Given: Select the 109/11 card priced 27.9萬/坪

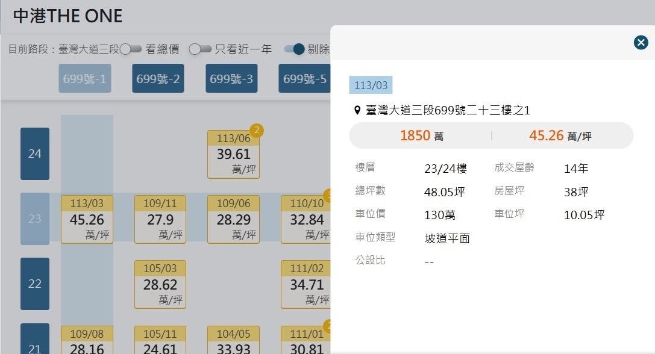Looking at the screenshot, I should (160, 219).
